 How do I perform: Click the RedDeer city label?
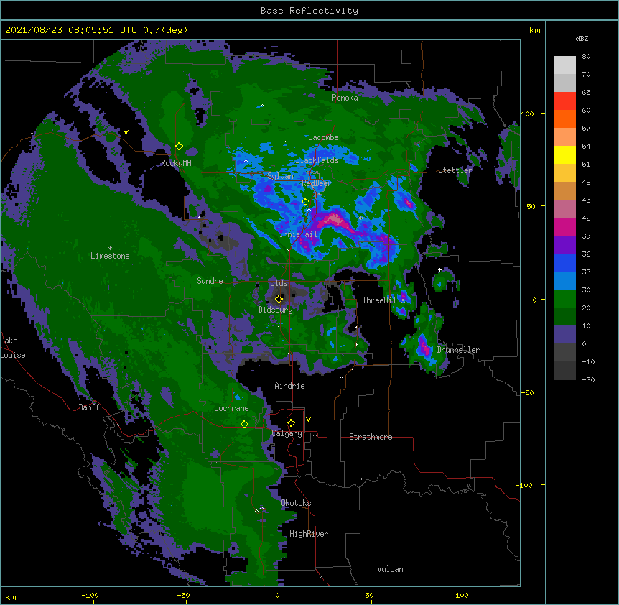click(x=316, y=183)
